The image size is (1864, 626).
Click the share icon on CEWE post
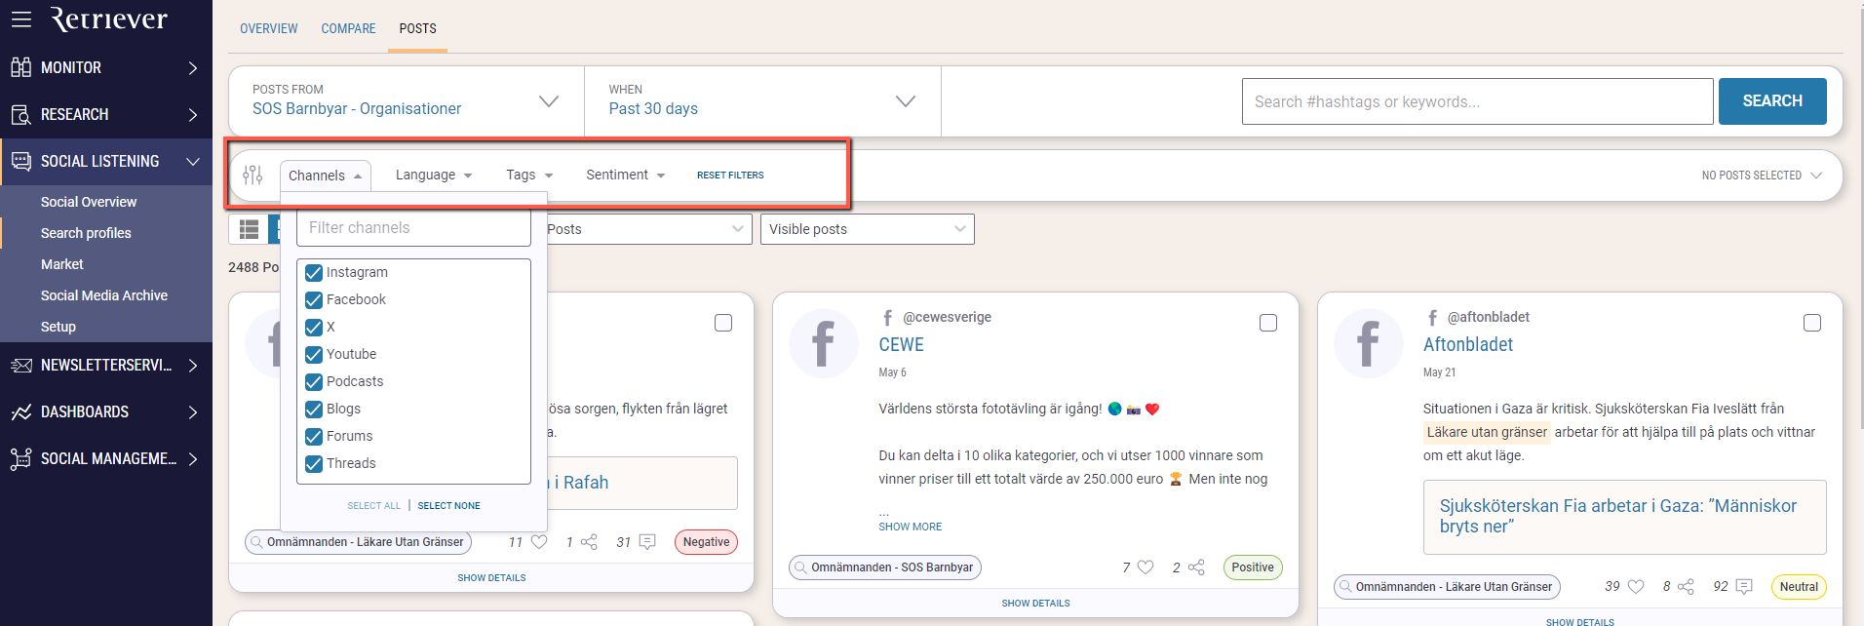1196,567
